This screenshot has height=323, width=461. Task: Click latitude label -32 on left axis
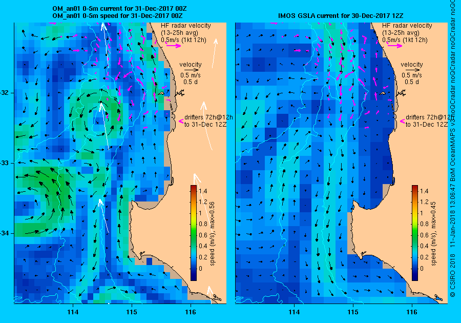[x=5, y=93]
